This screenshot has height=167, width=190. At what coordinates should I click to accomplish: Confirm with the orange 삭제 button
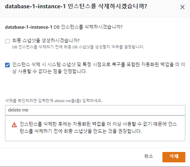pyautogui.click(x=174, y=157)
